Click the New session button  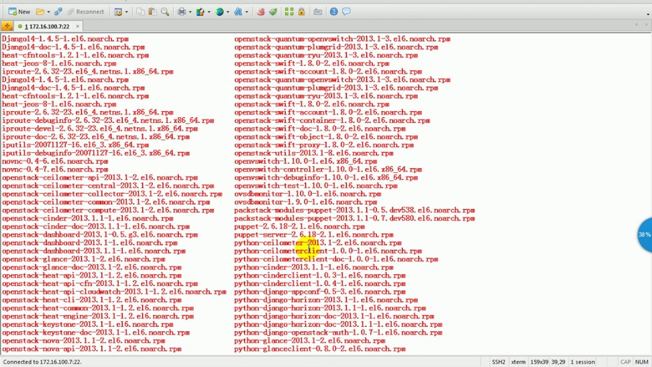click(x=19, y=11)
